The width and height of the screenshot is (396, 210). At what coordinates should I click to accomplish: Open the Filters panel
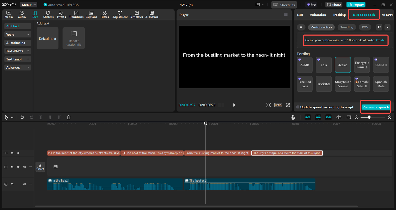[105, 14]
